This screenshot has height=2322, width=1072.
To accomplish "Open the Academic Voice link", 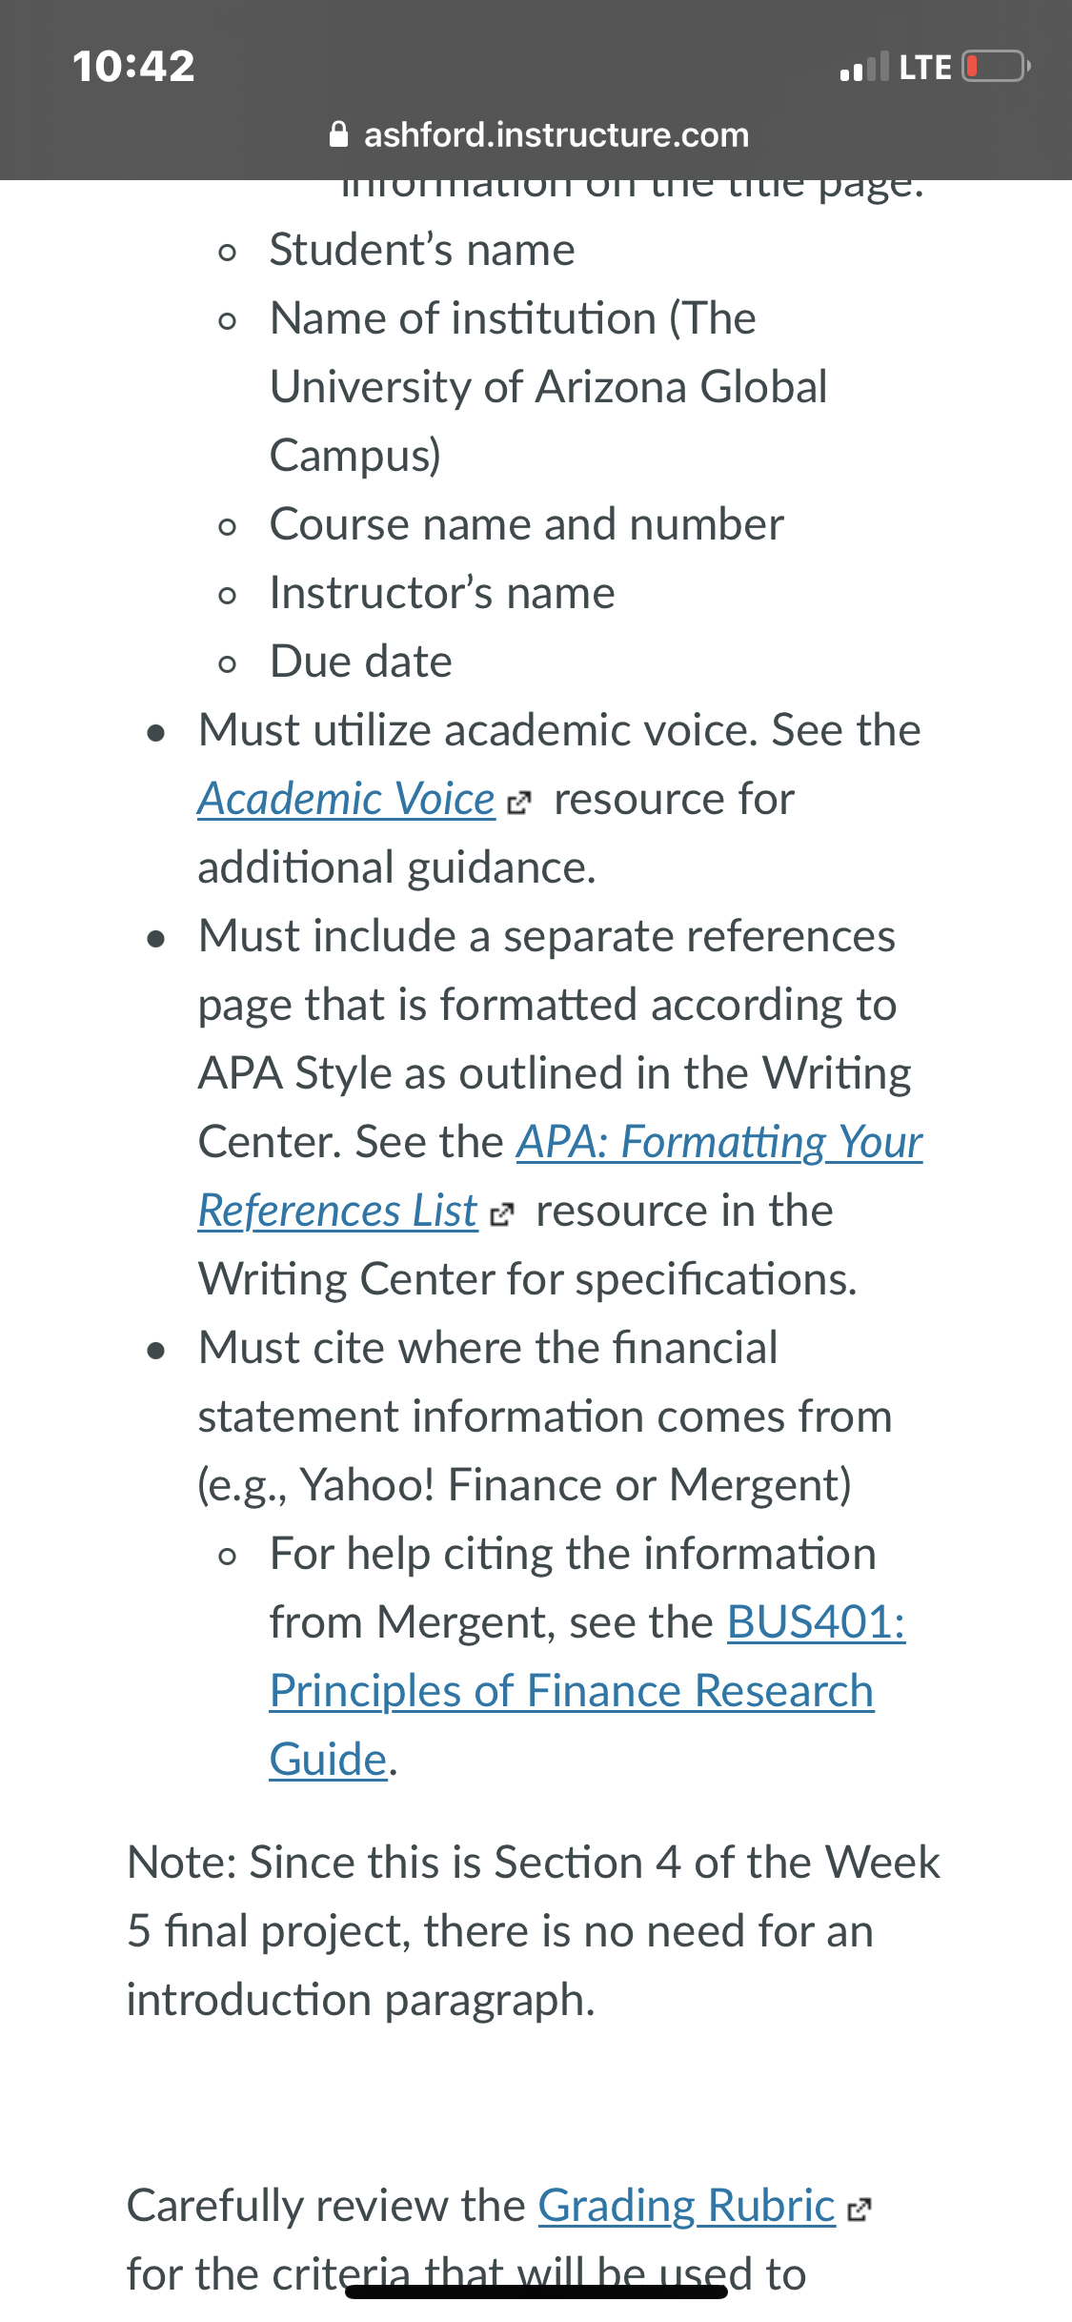I will pyautogui.click(x=346, y=799).
